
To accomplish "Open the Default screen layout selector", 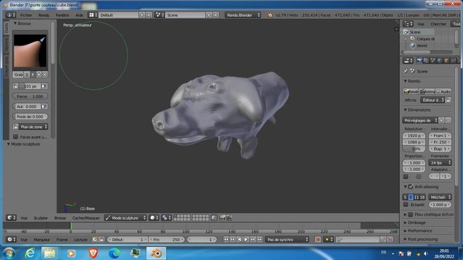I will tap(93, 15).
